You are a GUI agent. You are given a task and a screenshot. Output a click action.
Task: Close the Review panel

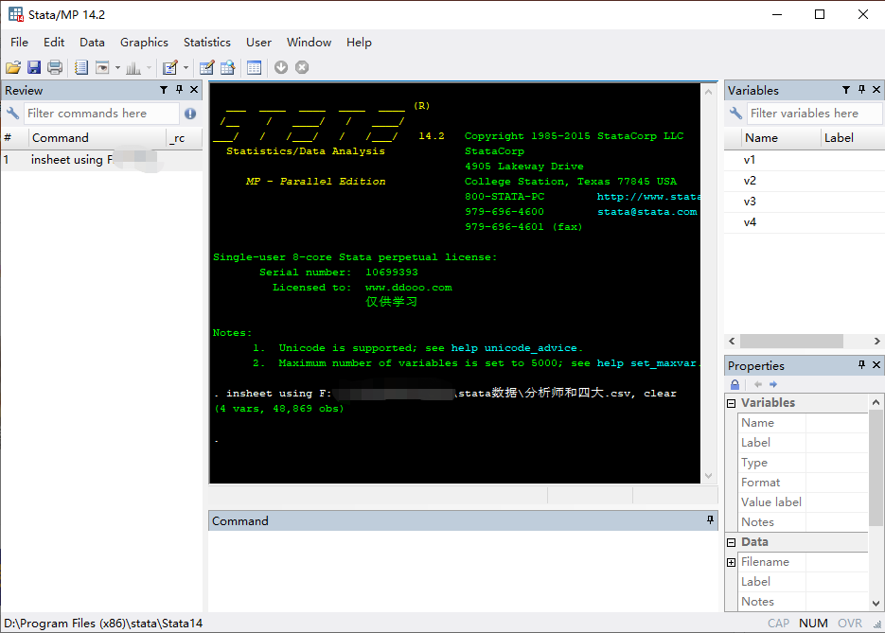pos(194,89)
